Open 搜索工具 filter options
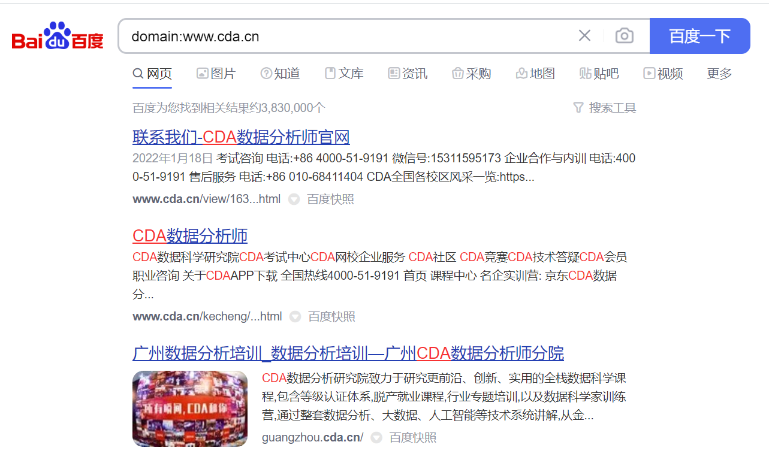Image resolution: width=769 pixels, height=460 pixels. click(605, 108)
